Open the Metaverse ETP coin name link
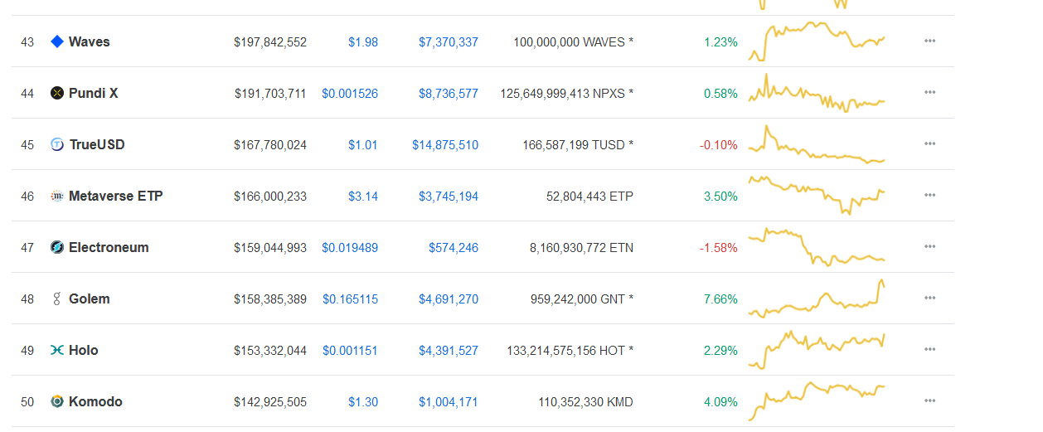The image size is (1043, 432). pyautogui.click(x=116, y=196)
